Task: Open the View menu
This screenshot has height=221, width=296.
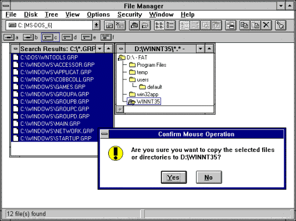Action: (x=73, y=15)
